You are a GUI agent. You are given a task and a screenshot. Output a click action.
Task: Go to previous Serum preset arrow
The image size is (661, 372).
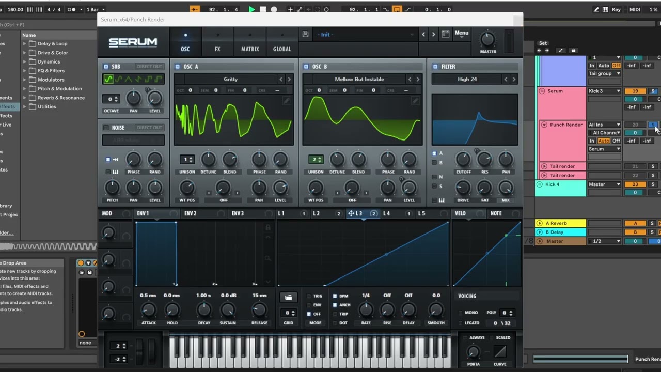[x=423, y=34]
